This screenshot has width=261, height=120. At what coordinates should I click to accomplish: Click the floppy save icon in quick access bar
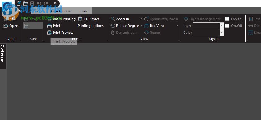(32, 3)
